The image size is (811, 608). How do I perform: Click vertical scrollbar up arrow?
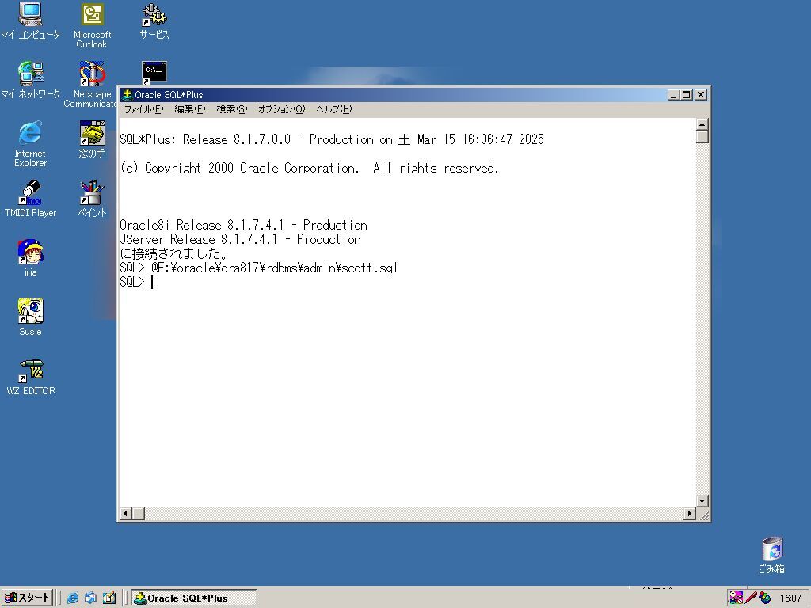point(702,124)
